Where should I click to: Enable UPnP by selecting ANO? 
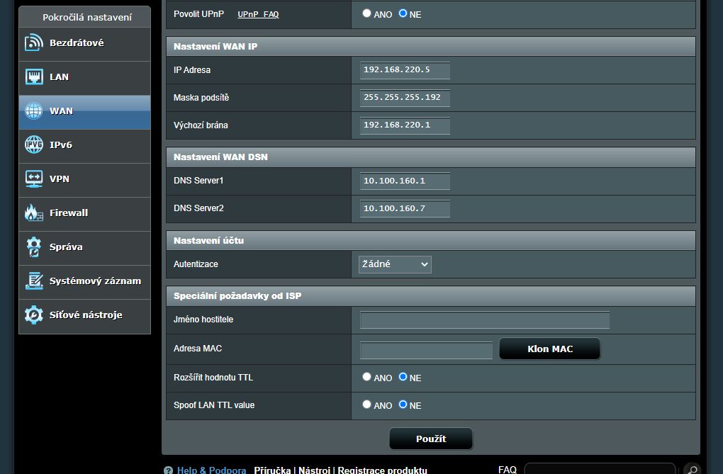point(367,13)
